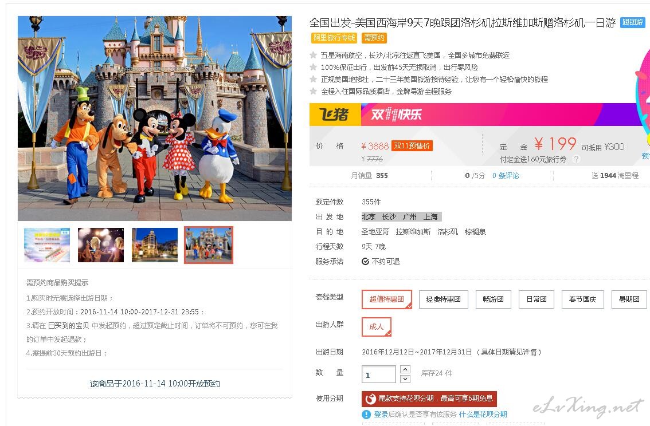650x426 pixels.
Task: Click destination 圣地亚哥
Action: [x=375, y=232]
